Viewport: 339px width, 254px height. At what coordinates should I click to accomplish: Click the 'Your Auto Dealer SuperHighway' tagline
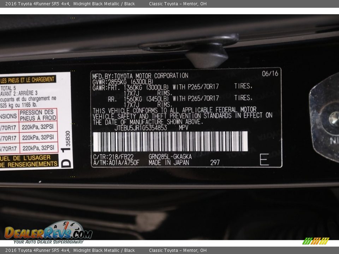(48, 242)
